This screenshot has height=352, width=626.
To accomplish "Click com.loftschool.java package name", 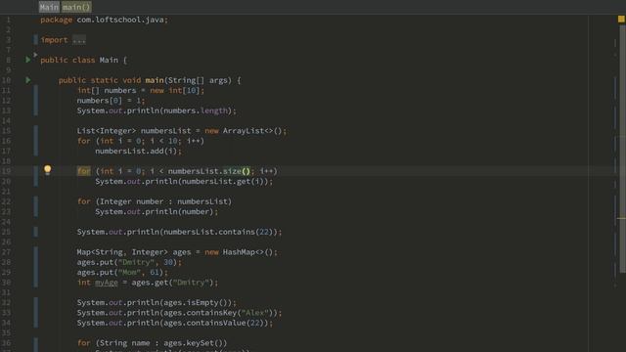I will 122,20.
